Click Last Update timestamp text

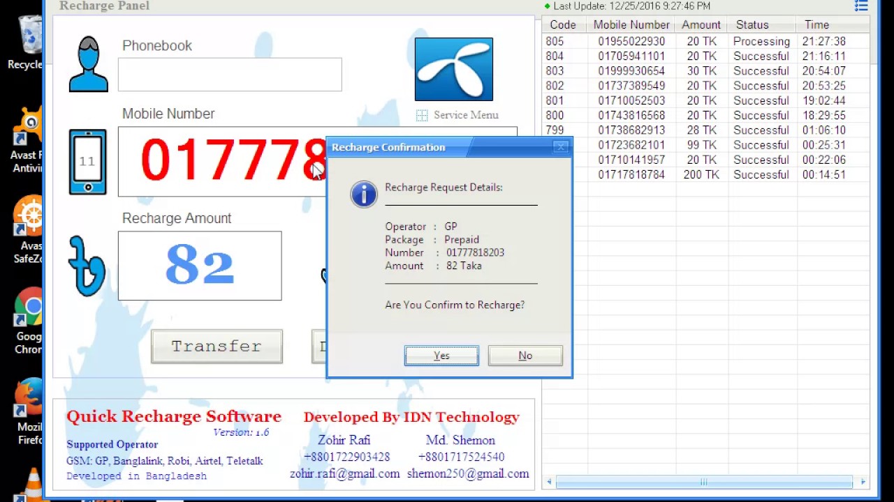(632, 6)
